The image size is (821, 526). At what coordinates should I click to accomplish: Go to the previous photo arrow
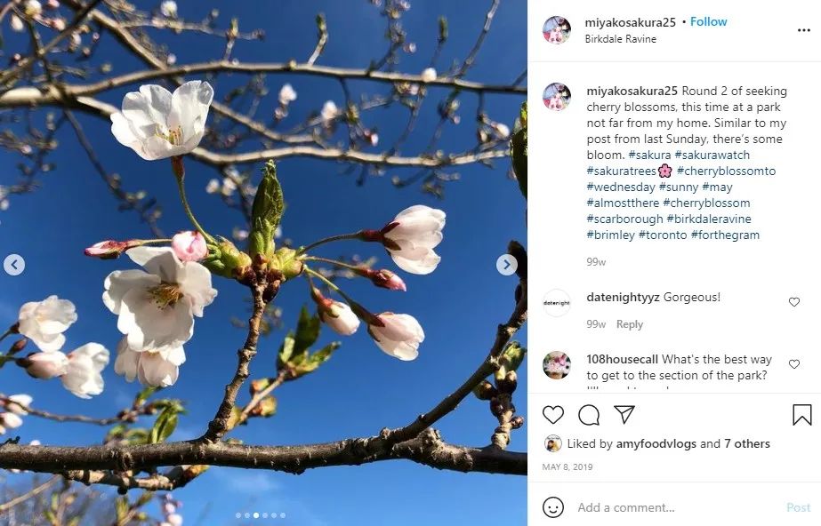click(14, 265)
